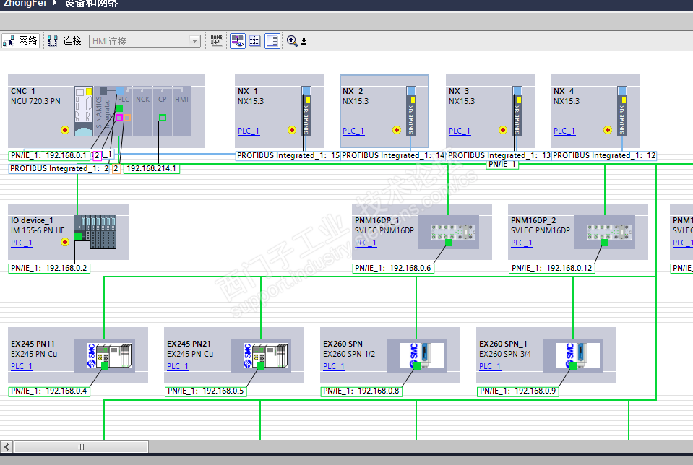Click the SMC EX260-SPN device image
This screenshot has width=693, height=465.
421,355
